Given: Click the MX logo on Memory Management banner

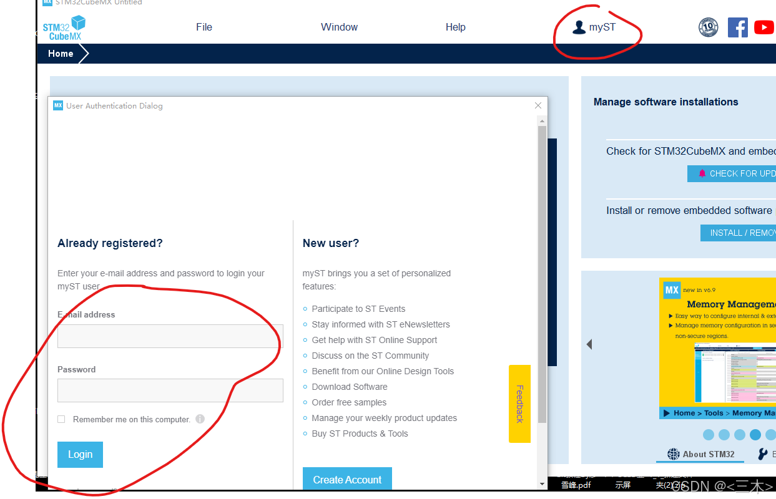Looking at the screenshot, I should [x=672, y=289].
